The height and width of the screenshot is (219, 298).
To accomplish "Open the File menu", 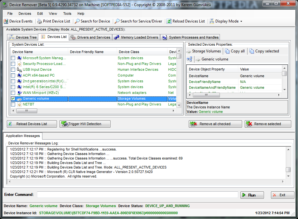I will pos(10,14).
